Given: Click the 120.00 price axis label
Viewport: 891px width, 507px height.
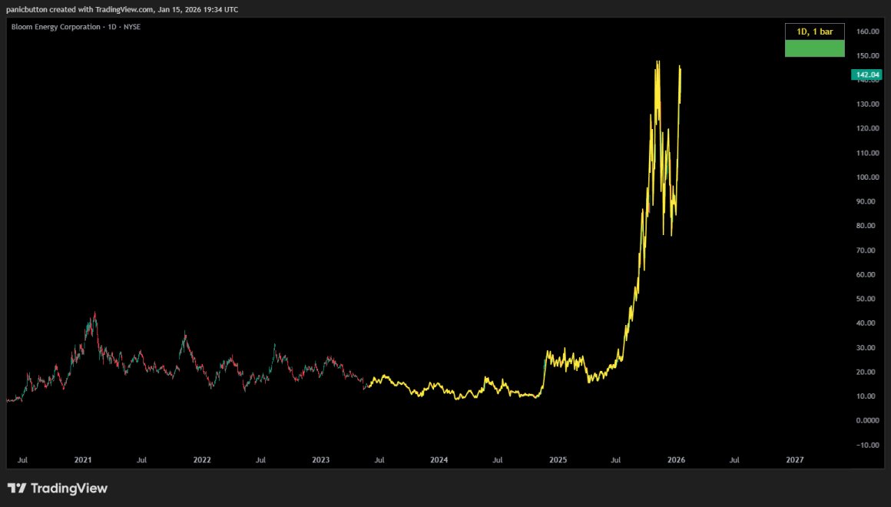Looking at the screenshot, I should tap(868, 128).
